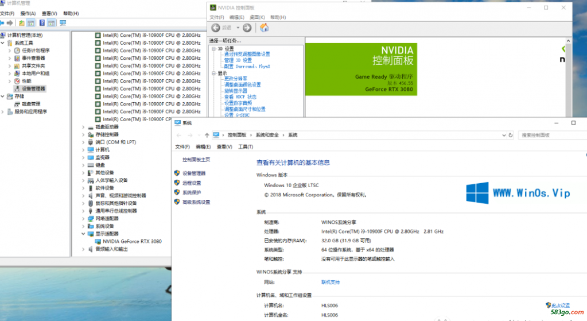The width and height of the screenshot is (587, 321).
Task: Click shield icon beside 远程设置
Action: pyautogui.click(x=177, y=183)
